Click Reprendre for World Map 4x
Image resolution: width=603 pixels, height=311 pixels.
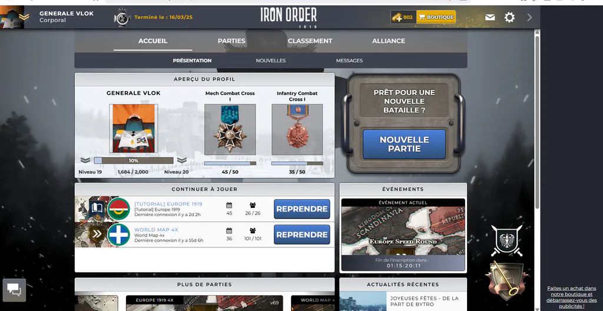point(302,234)
